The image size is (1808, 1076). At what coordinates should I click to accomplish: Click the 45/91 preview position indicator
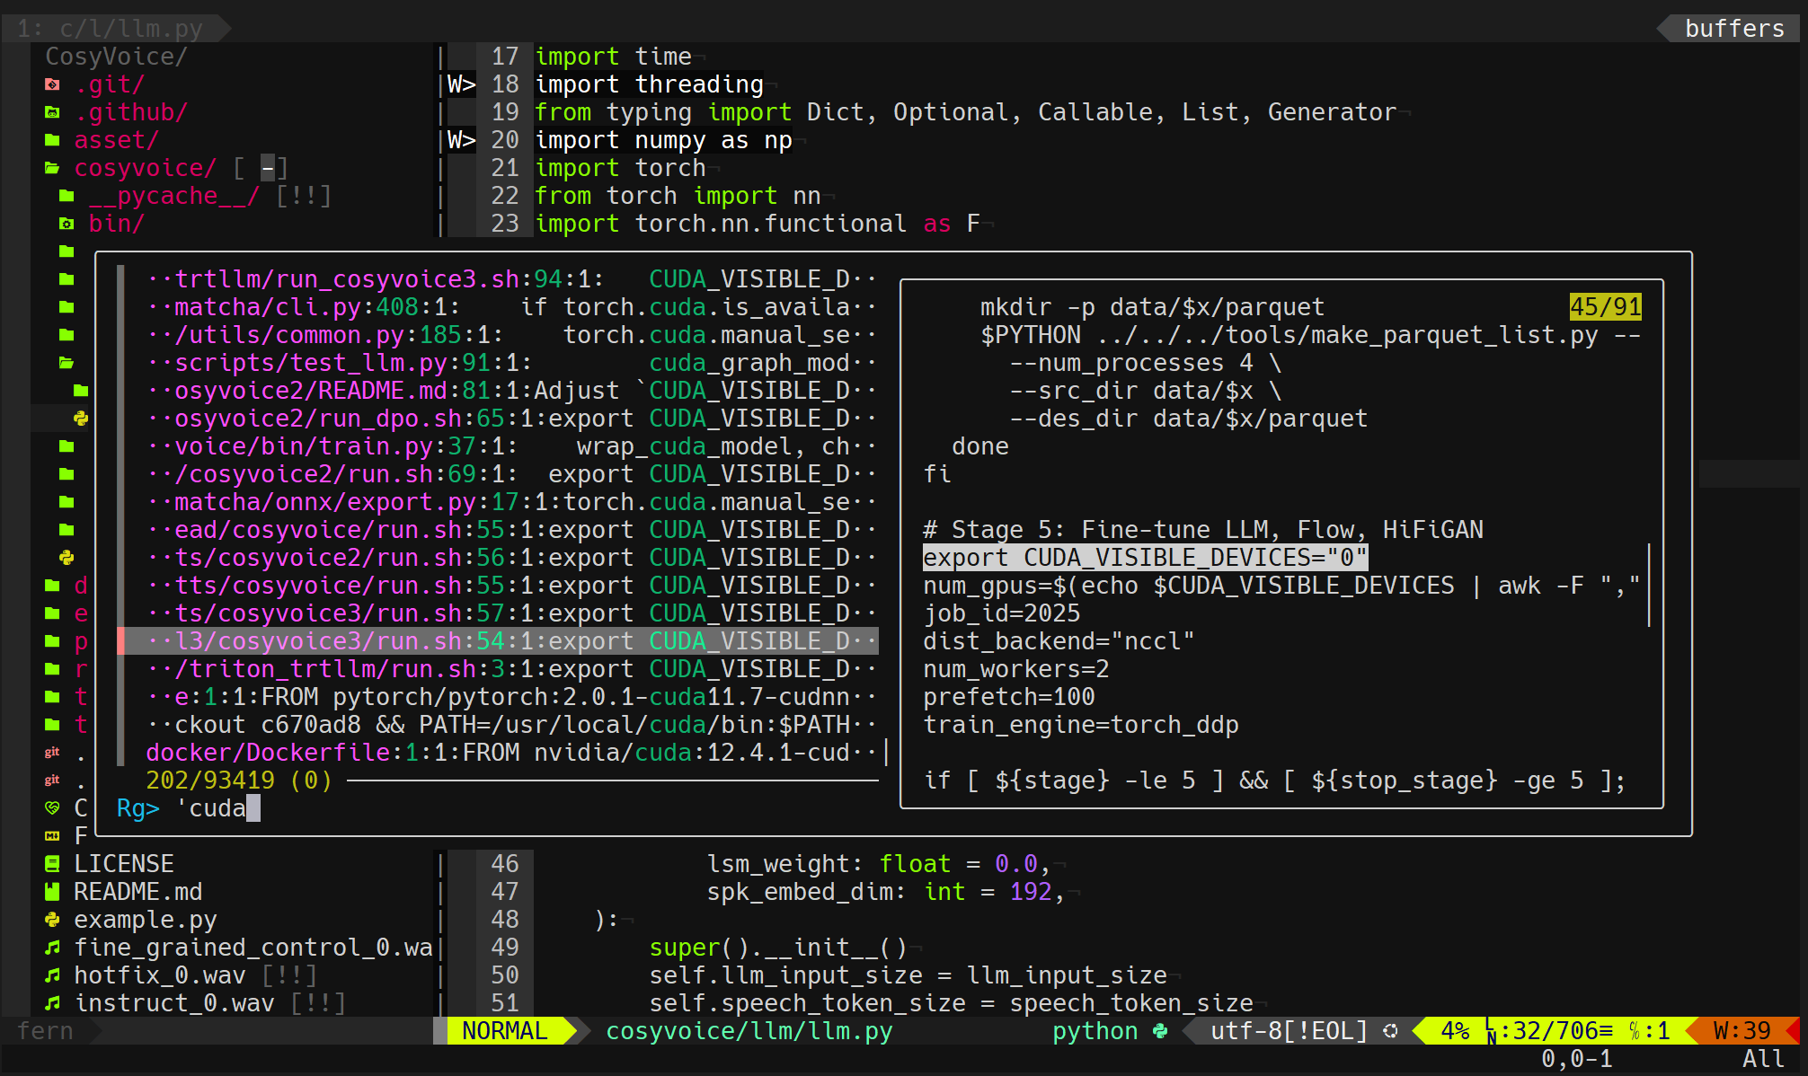(x=1605, y=306)
